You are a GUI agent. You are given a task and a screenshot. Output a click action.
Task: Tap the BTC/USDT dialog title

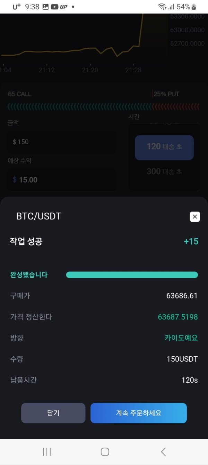(x=38, y=216)
